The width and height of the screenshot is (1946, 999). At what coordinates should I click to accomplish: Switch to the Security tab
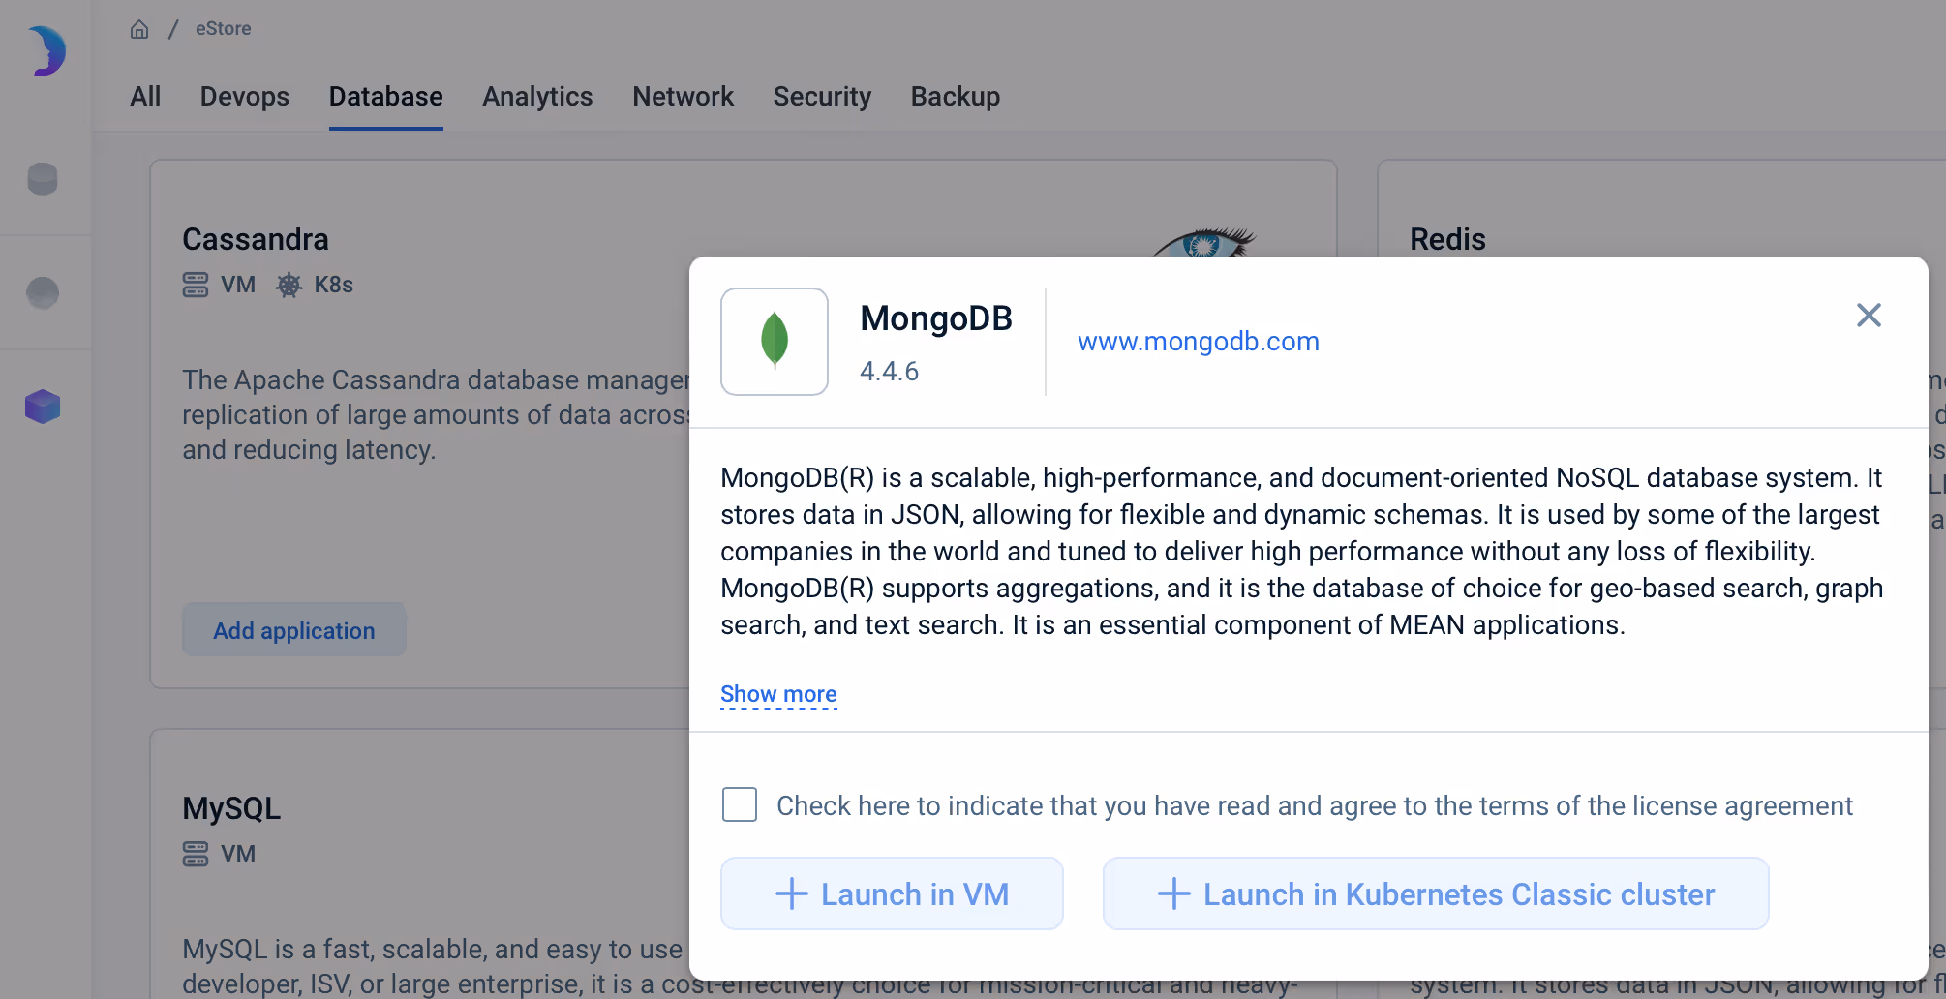tap(822, 96)
